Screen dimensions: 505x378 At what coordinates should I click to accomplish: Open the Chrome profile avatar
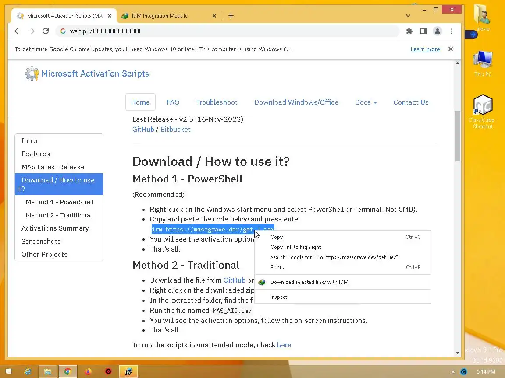pos(437,31)
